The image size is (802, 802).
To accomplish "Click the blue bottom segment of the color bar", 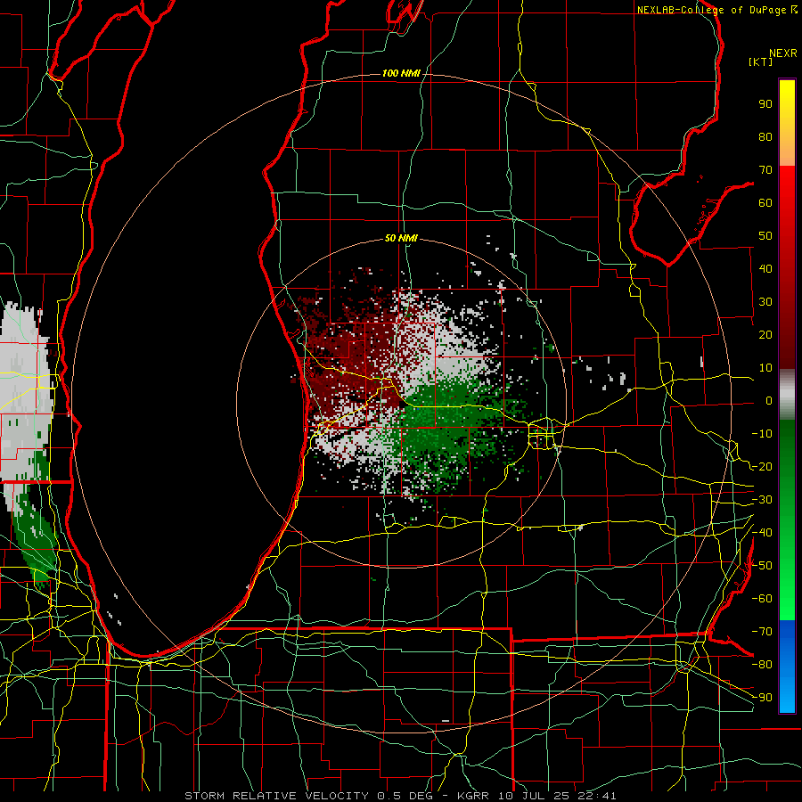I will (x=787, y=667).
